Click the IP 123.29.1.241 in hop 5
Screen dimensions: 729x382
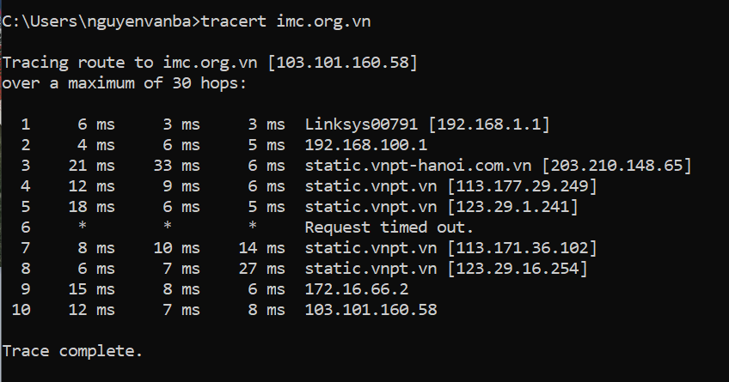(x=513, y=207)
